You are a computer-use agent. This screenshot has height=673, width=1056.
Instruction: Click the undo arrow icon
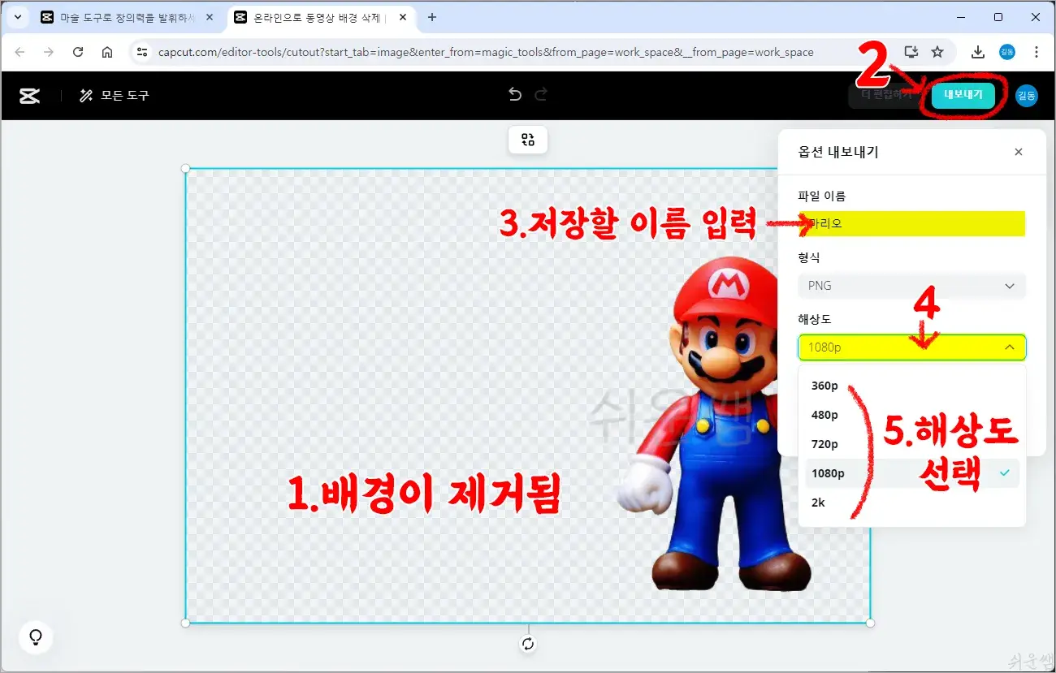(515, 95)
